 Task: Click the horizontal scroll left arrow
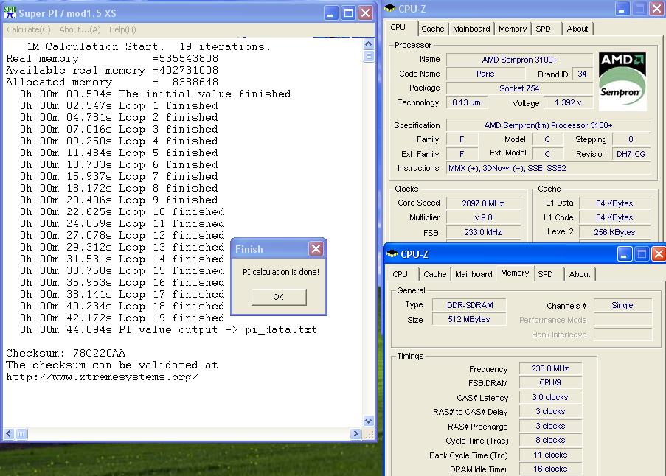click(9, 433)
